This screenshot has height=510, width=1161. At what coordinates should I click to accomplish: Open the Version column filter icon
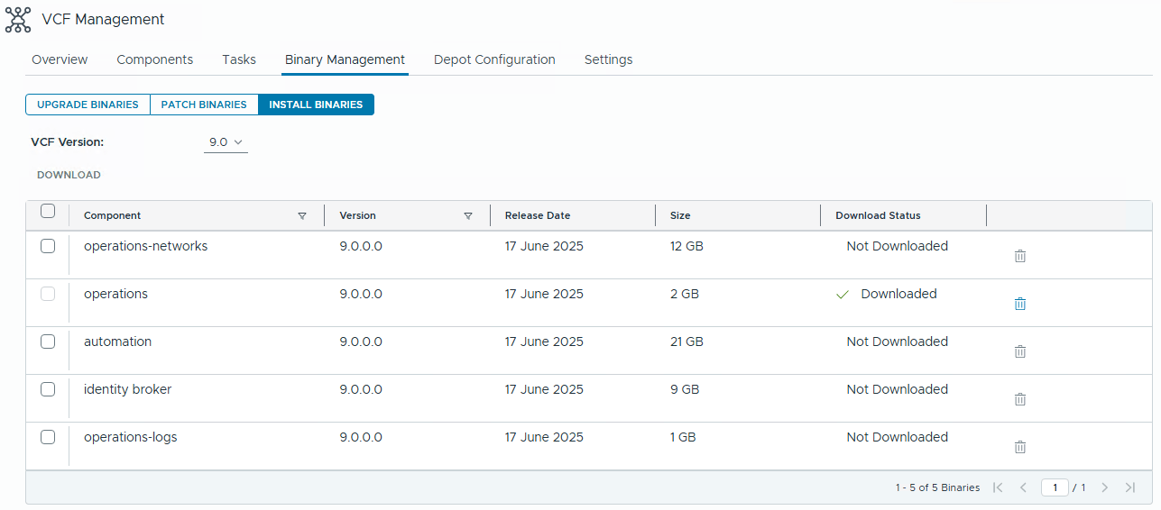tap(468, 216)
